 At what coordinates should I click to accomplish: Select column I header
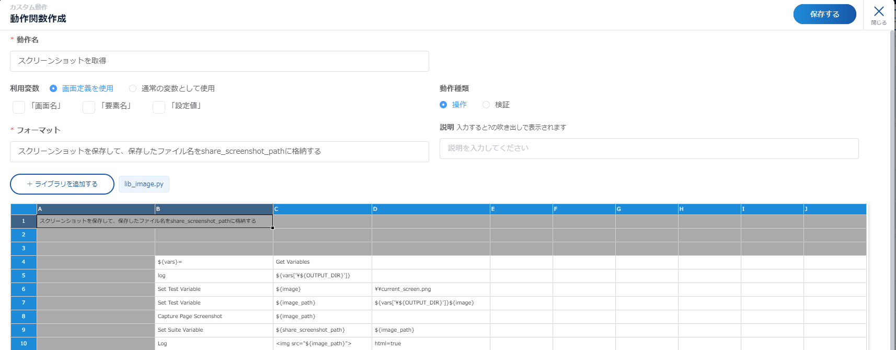point(772,209)
